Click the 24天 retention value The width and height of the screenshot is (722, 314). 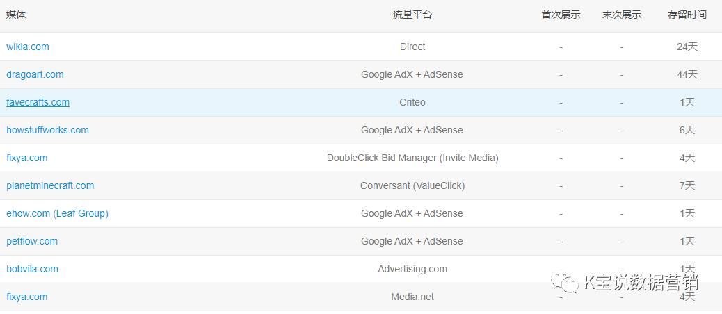[687, 47]
